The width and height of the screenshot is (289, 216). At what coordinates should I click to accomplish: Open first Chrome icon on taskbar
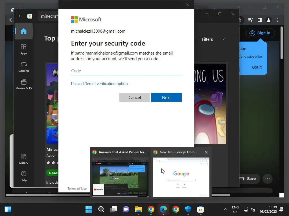point(151,209)
